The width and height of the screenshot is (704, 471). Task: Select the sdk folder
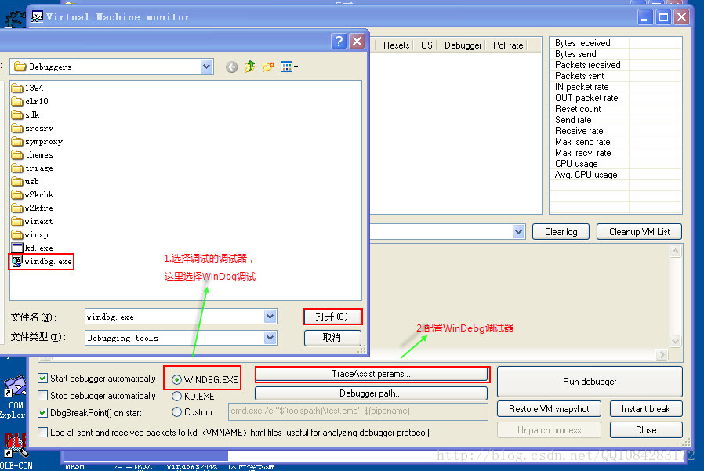26,114
